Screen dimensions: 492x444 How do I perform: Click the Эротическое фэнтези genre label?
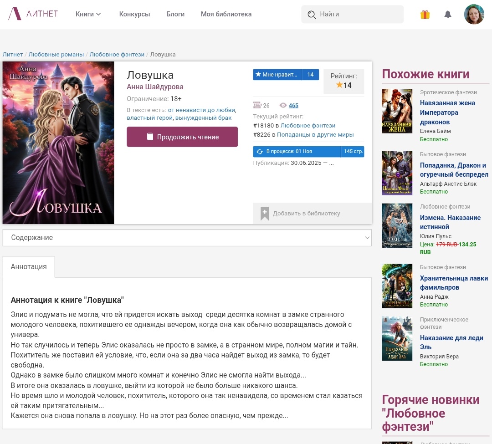pyautogui.click(x=448, y=92)
